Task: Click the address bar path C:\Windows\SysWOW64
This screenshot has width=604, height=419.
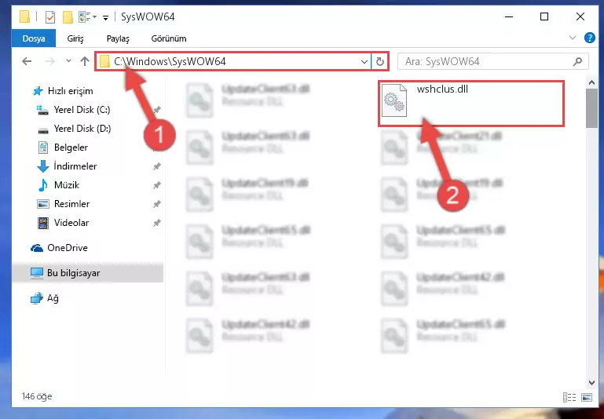Action: tap(170, 61)
